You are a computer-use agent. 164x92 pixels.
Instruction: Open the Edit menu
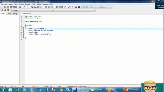pyautogui.click(x=6, y=4)
